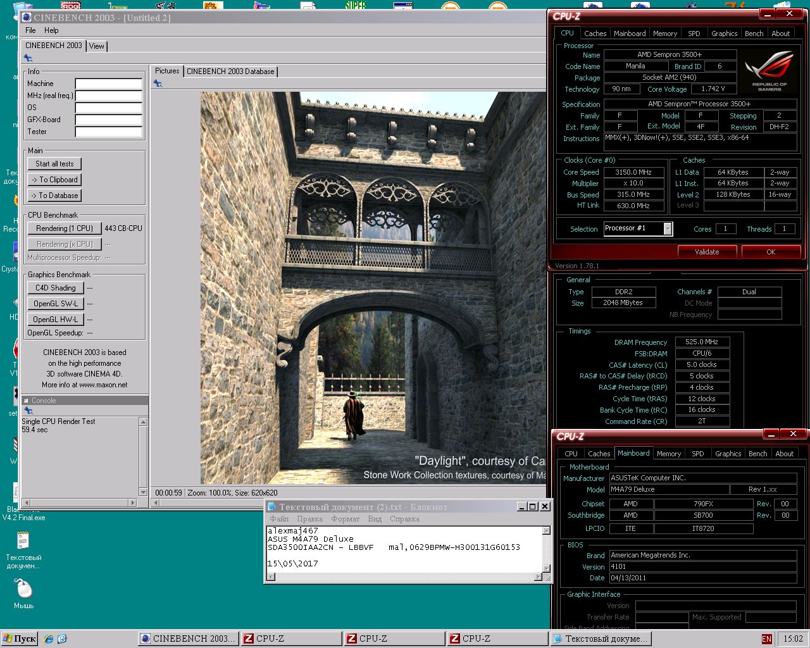Image resolution: width=810 pixels, height=648 pixels.
Task: Click the To Clipboard button
Action: click(x=54, y=180)
